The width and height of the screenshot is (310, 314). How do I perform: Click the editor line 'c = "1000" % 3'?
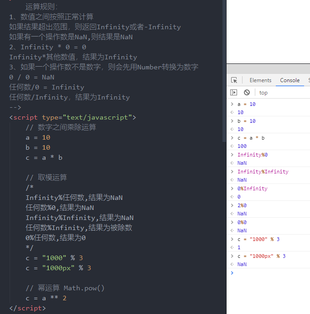54,258
